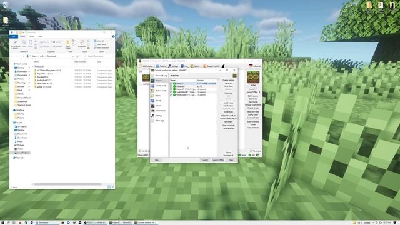Select Network in Explorer navigation
400x225 pixels.
[18, 157]
